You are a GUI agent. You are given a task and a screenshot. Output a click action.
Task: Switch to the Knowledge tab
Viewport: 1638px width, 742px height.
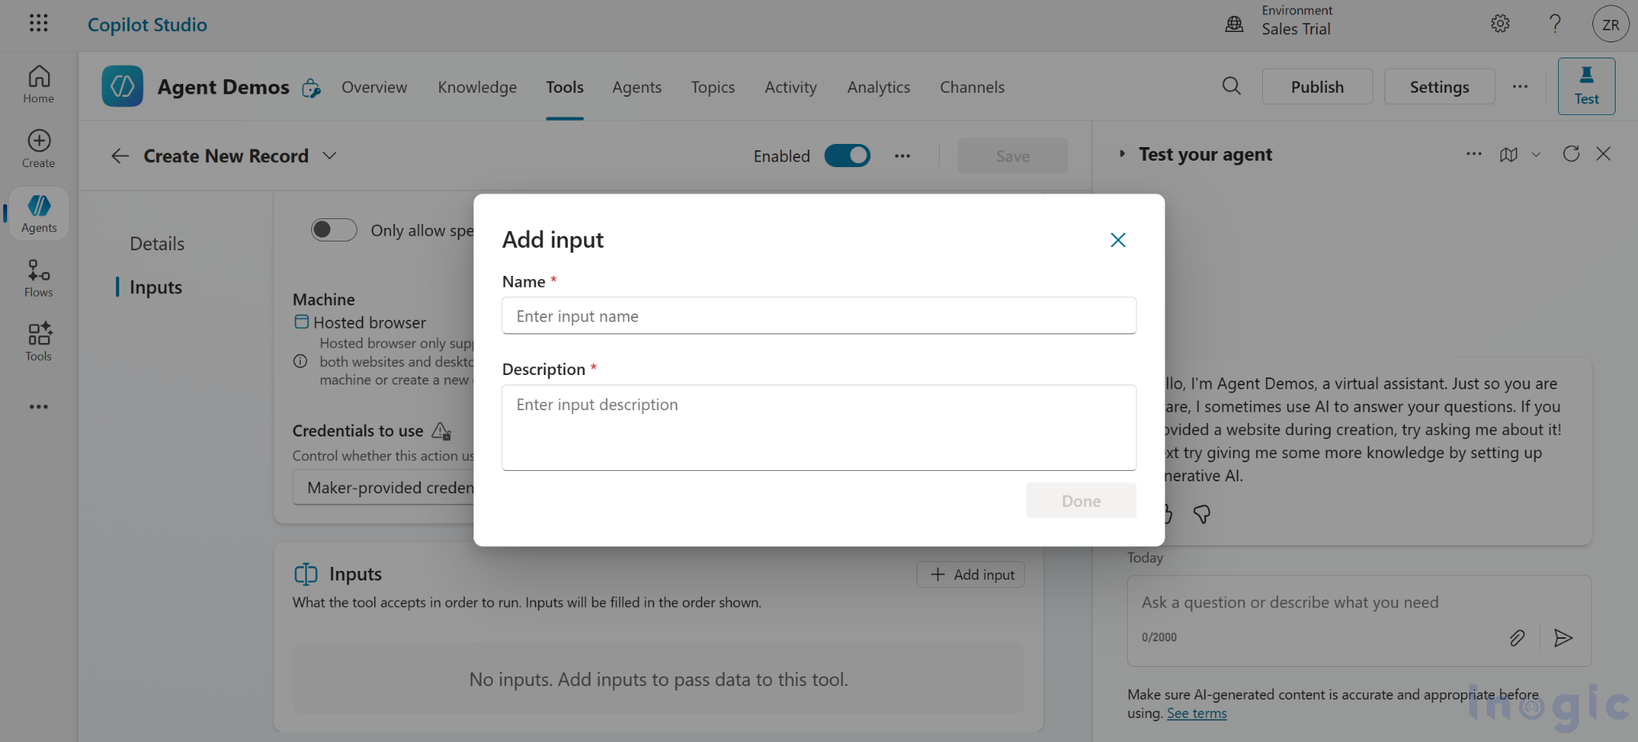477,87
